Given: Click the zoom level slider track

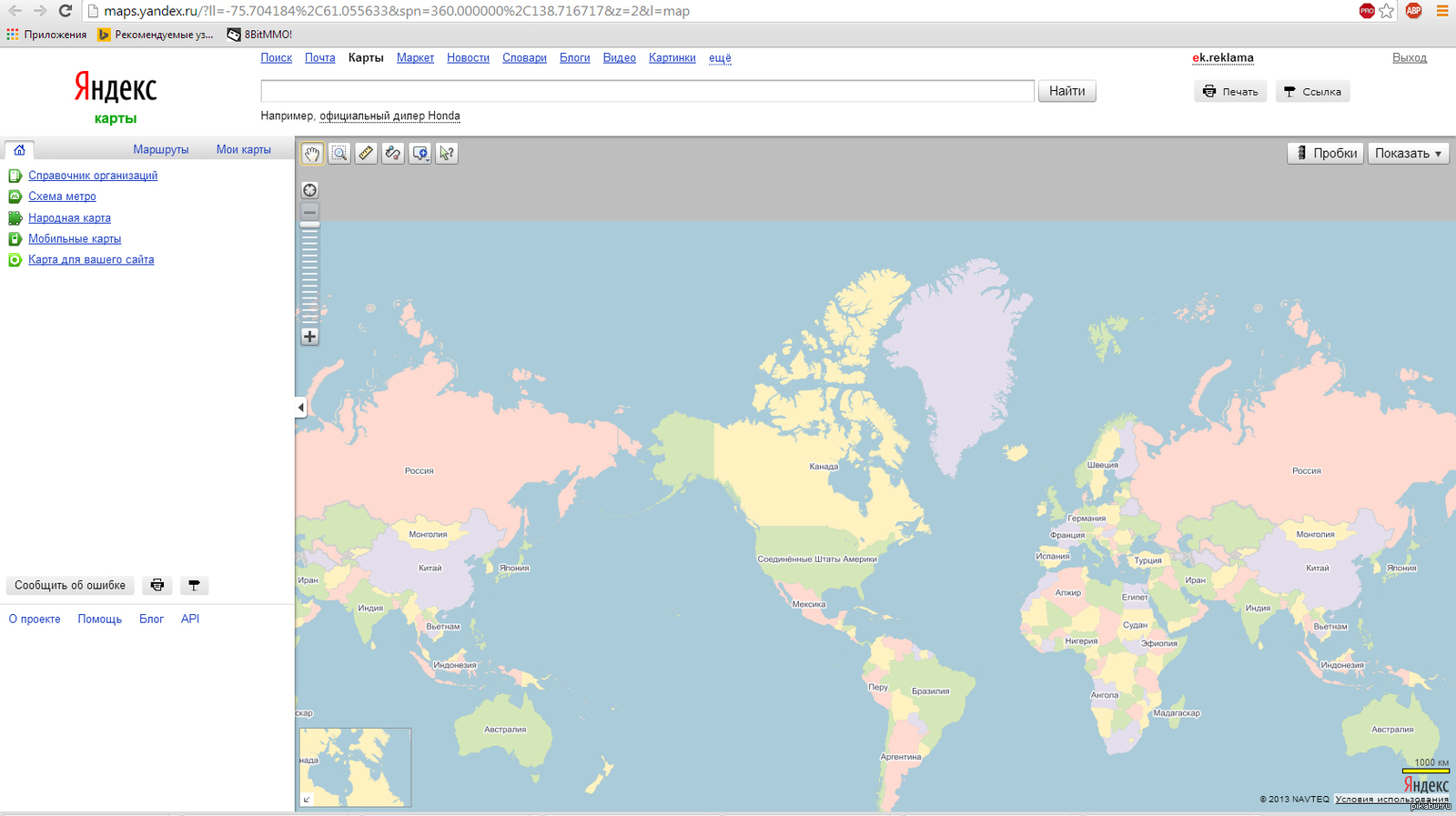Looking at the screenshot, I should point(310,273).
